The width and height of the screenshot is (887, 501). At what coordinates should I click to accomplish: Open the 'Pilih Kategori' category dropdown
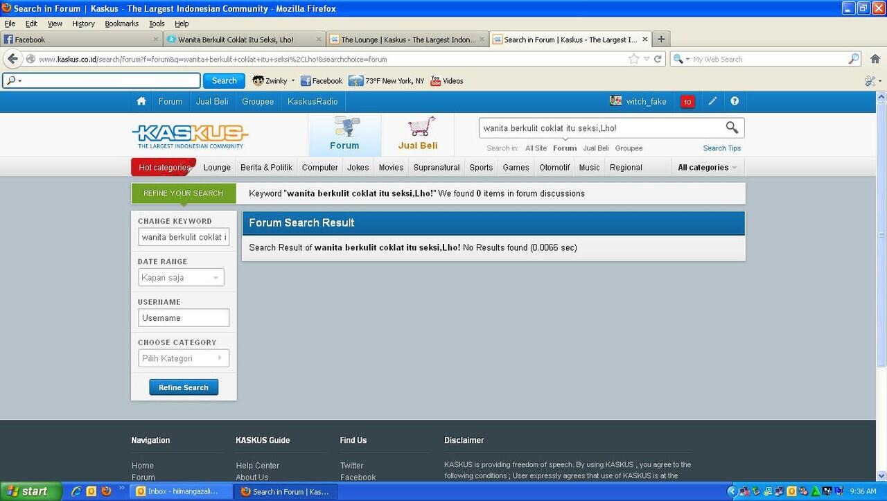(184, 358)
